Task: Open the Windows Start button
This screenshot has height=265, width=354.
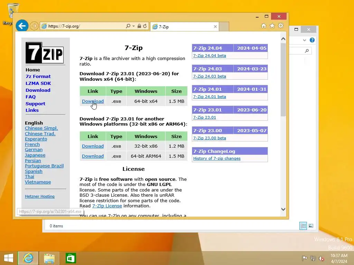Action: pyautogui.click(x=9, y=258)
